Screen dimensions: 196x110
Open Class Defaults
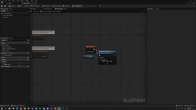[57, 6]
